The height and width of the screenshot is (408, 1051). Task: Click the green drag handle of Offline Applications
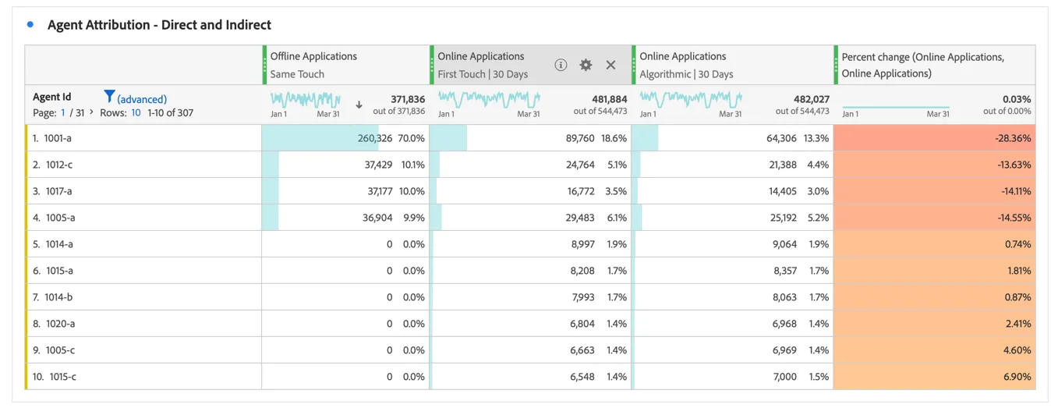point(264,65)
